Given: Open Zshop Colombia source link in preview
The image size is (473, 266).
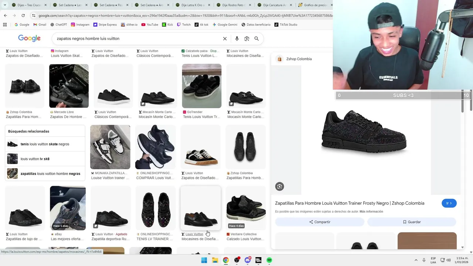Looking at the screenshot, I should click(x=299, y=59).
